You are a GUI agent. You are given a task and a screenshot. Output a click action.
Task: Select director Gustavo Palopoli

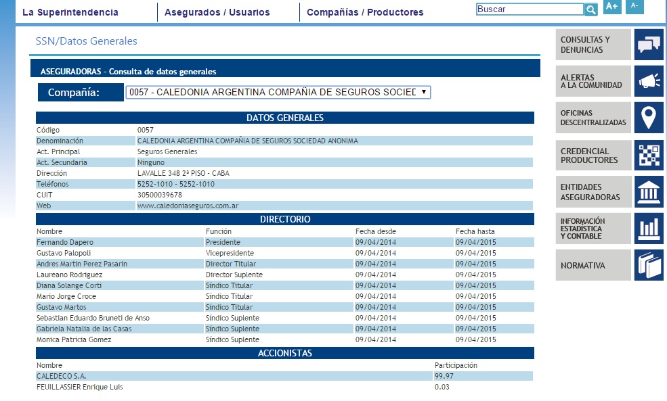[64, 253]
